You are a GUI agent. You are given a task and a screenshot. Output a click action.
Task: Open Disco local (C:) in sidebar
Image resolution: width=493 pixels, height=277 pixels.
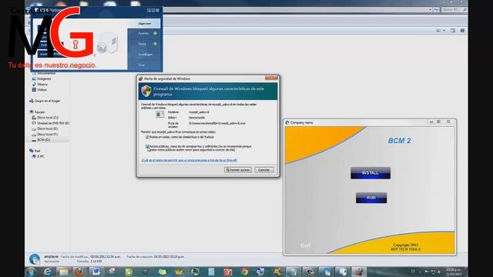45,118
